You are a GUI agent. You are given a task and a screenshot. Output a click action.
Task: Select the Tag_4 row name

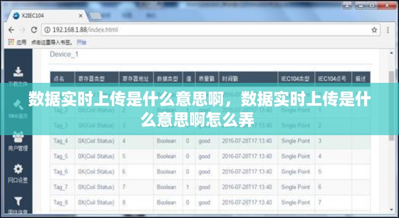(x=61, y=141)
